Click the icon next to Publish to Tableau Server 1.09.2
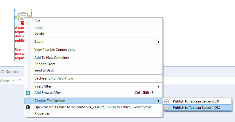Viewport: 235px width, 122px height. pyautogui.click(x=166, y=108)
